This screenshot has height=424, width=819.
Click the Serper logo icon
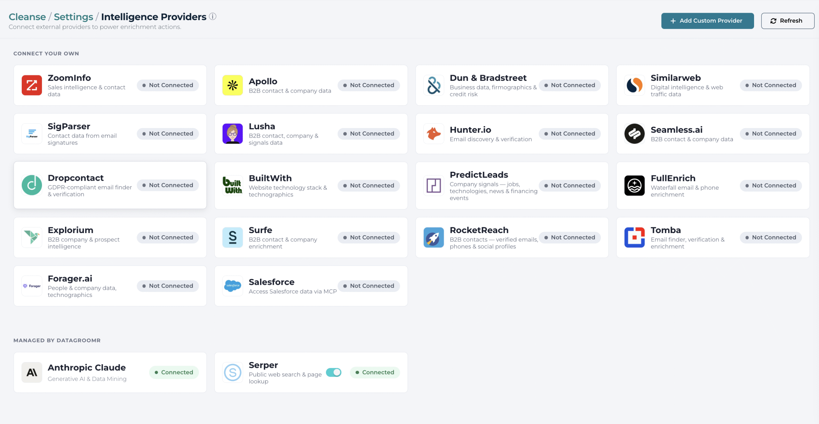coord(233,373)
